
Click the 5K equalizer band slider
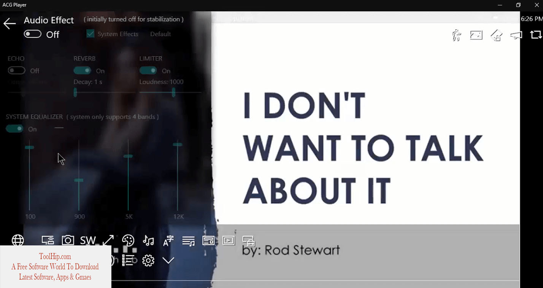[128, 175]
